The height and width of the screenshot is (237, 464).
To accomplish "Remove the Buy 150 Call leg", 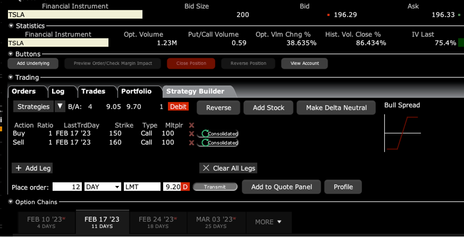I will 191,134.
